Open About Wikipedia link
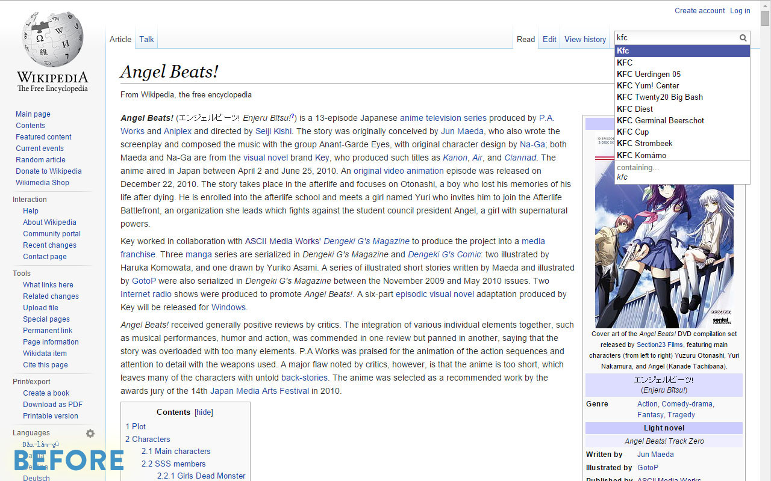The width and height of the screenshot is (771, 481). click(x=49, y=222)
